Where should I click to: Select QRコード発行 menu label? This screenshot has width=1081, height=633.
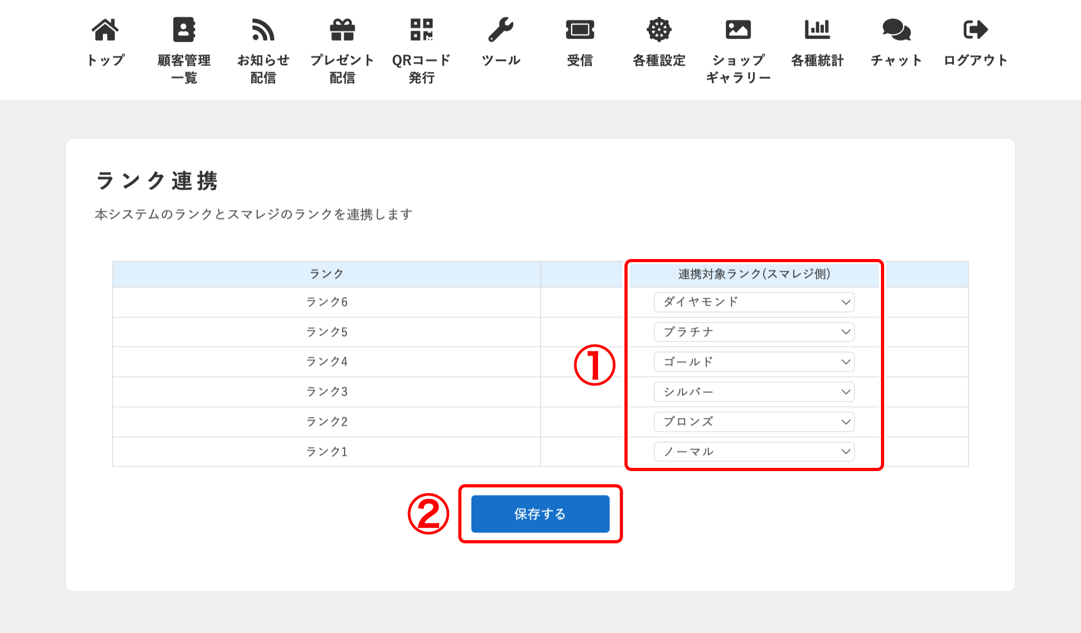pyautogui.click(x=422, y=69)
